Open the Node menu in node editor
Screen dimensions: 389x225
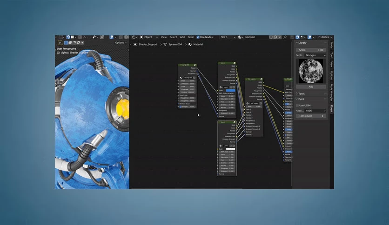click(x=191, y=37)
